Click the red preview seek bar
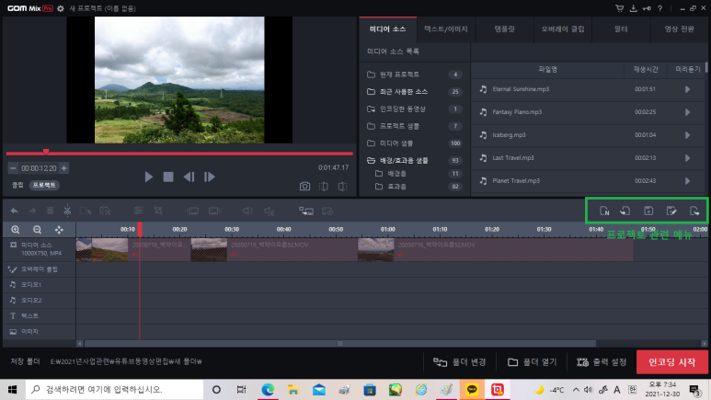 click(x=179, y=154)
